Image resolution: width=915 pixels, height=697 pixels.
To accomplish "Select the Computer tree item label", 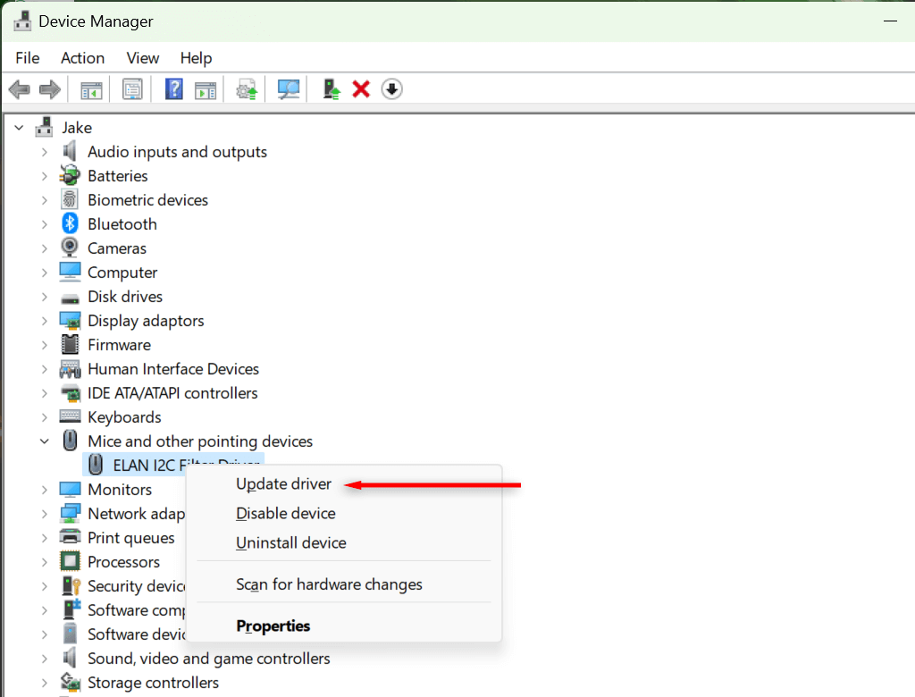I will coord(122,273).
